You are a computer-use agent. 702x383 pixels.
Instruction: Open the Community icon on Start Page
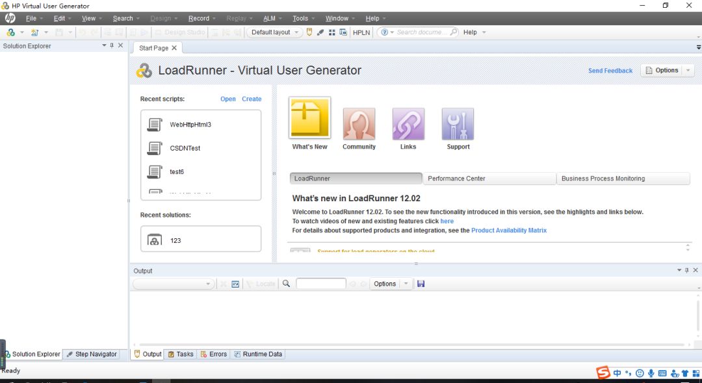pos(359,124)
